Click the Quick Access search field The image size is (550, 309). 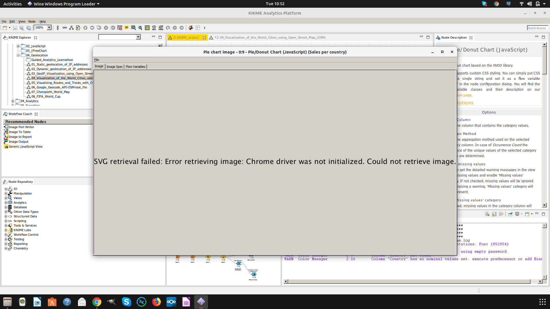(537, 28)
